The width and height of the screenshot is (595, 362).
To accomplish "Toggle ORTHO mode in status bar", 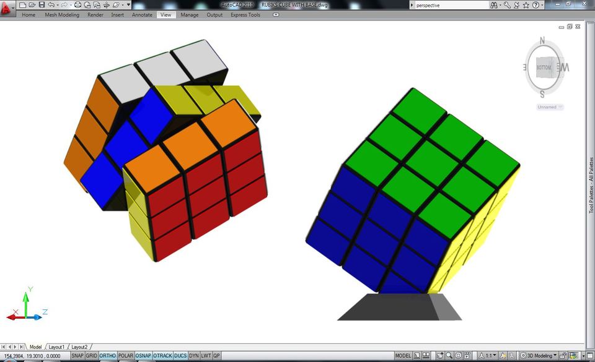I will 108,356.
